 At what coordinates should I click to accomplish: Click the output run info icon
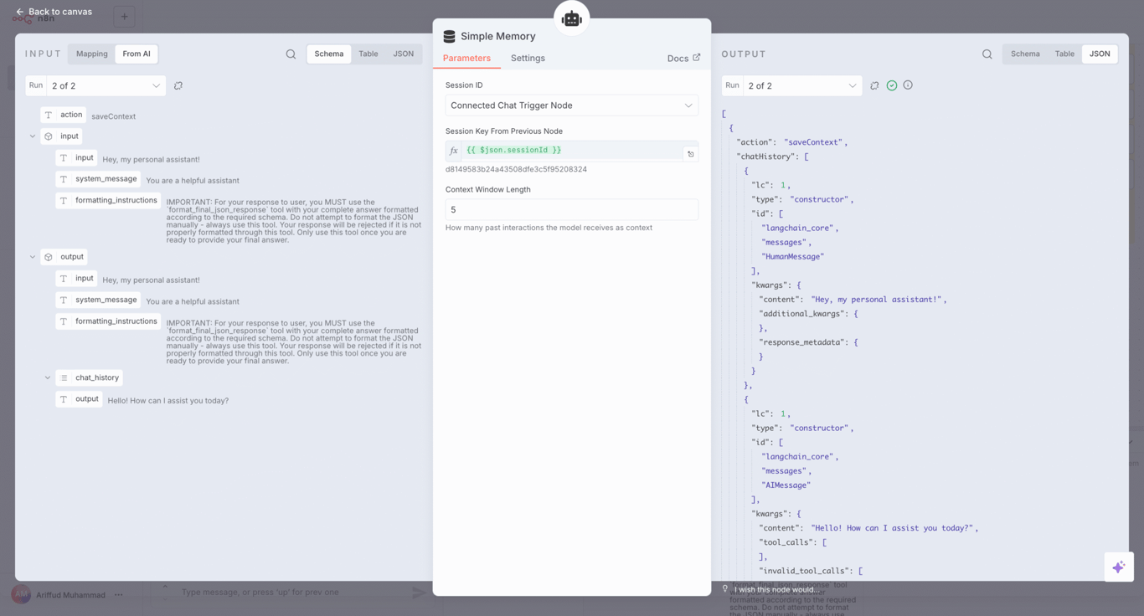908,85
